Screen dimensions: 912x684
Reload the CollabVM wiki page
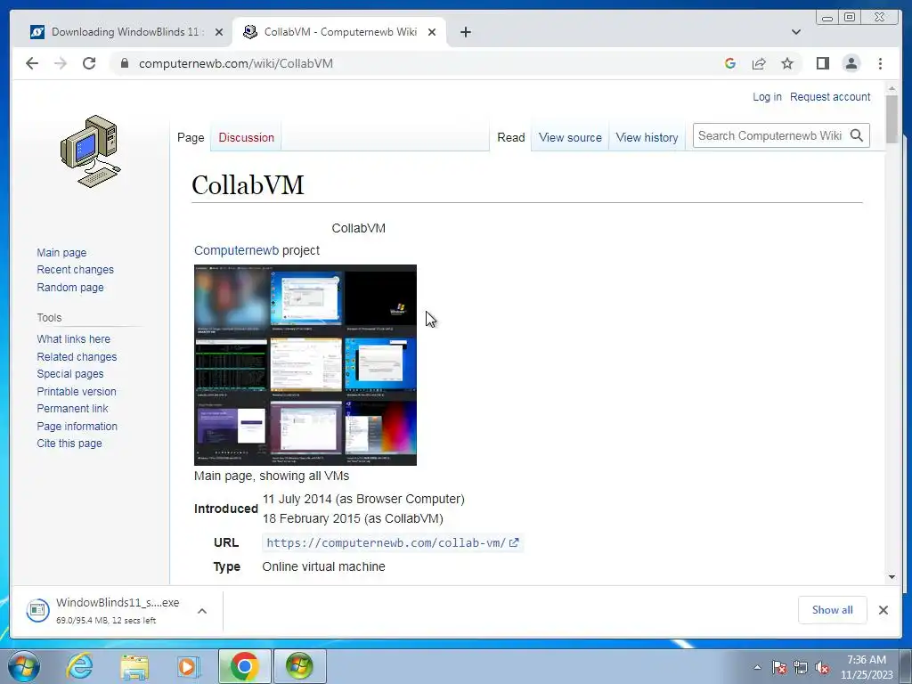89,63
